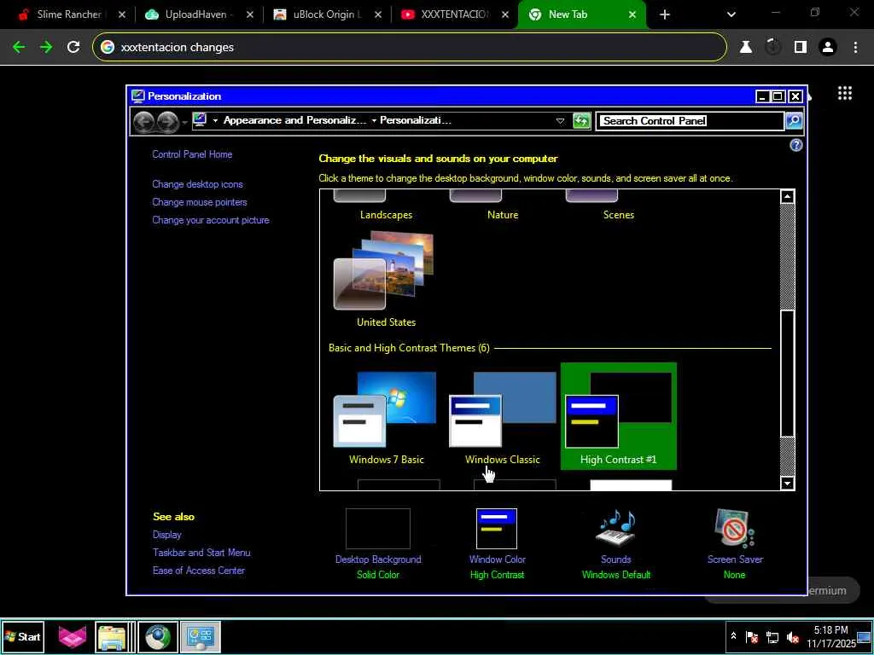Open Change desktop icons link
Screen dimensions: 874x655
tap(197, 184)
